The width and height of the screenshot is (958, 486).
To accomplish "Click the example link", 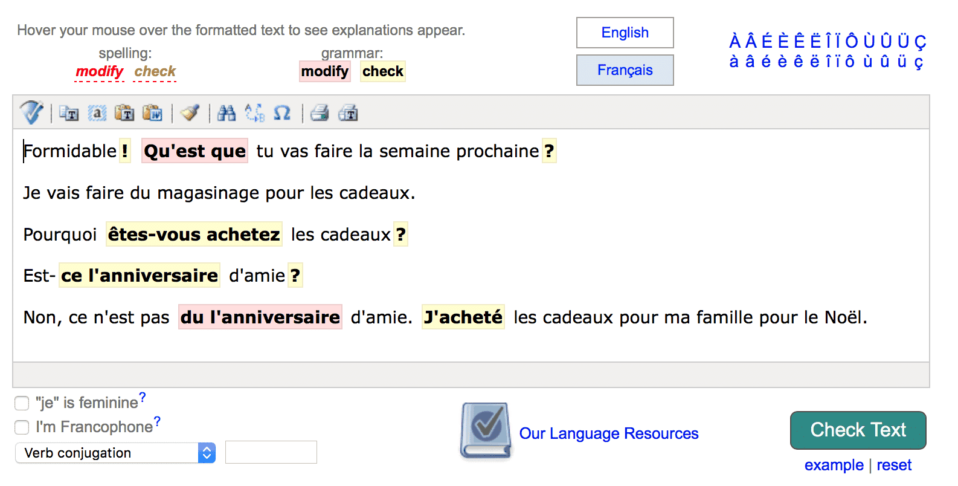I will [x=834, y=465].
